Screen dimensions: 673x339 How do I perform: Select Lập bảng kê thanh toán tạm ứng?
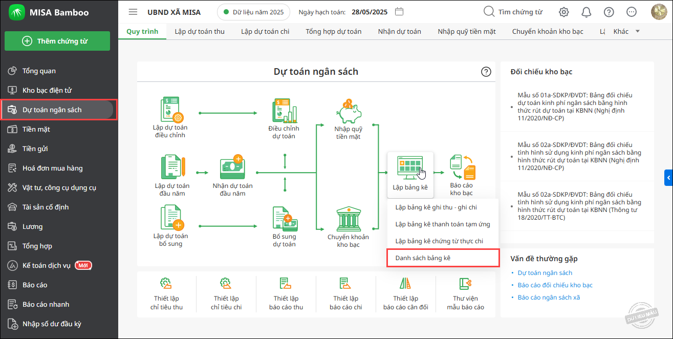click(443, 224)
